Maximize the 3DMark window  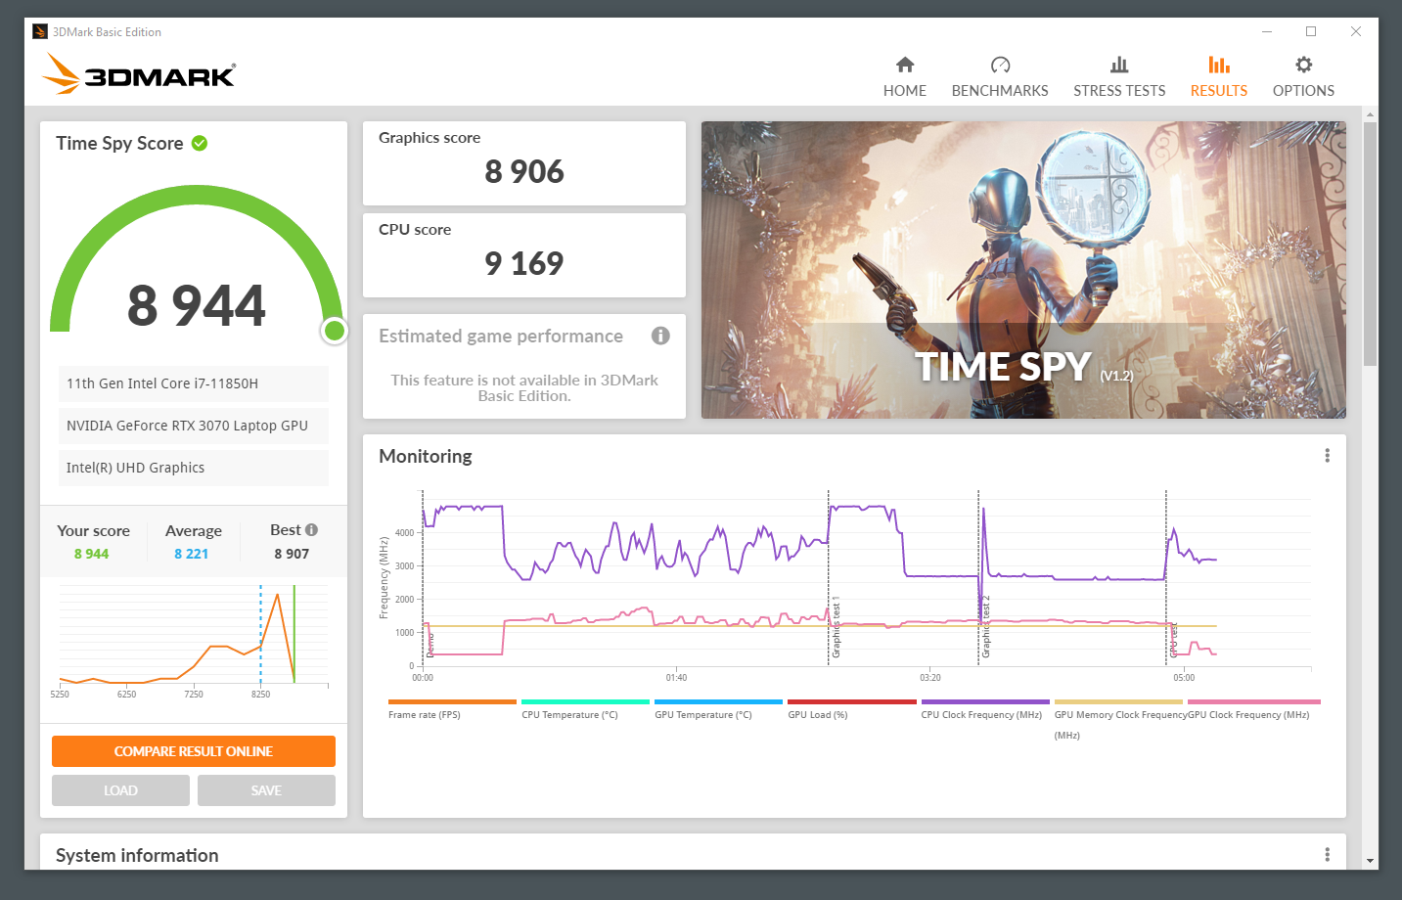click(1311, 31)
